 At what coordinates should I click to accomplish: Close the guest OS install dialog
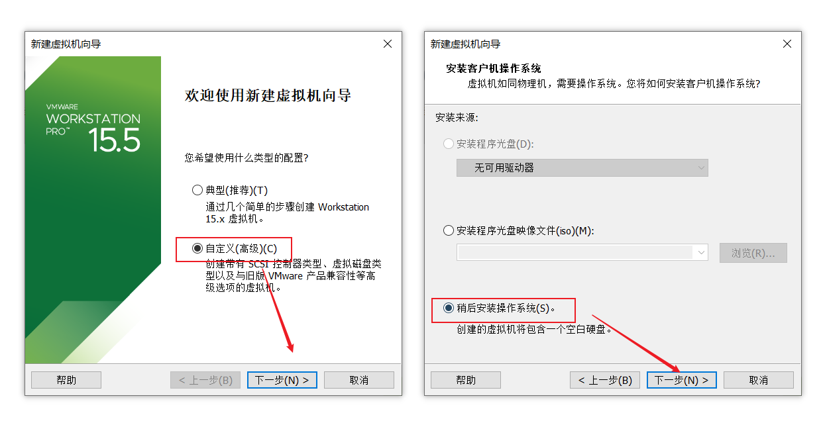click(787, 43)
